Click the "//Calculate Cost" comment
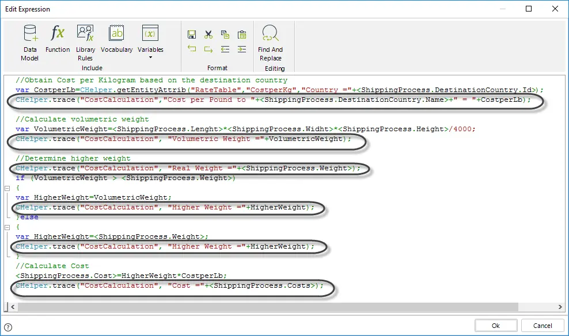The width and height of the screenshot is (569, 336). click(x=52, y=266)
